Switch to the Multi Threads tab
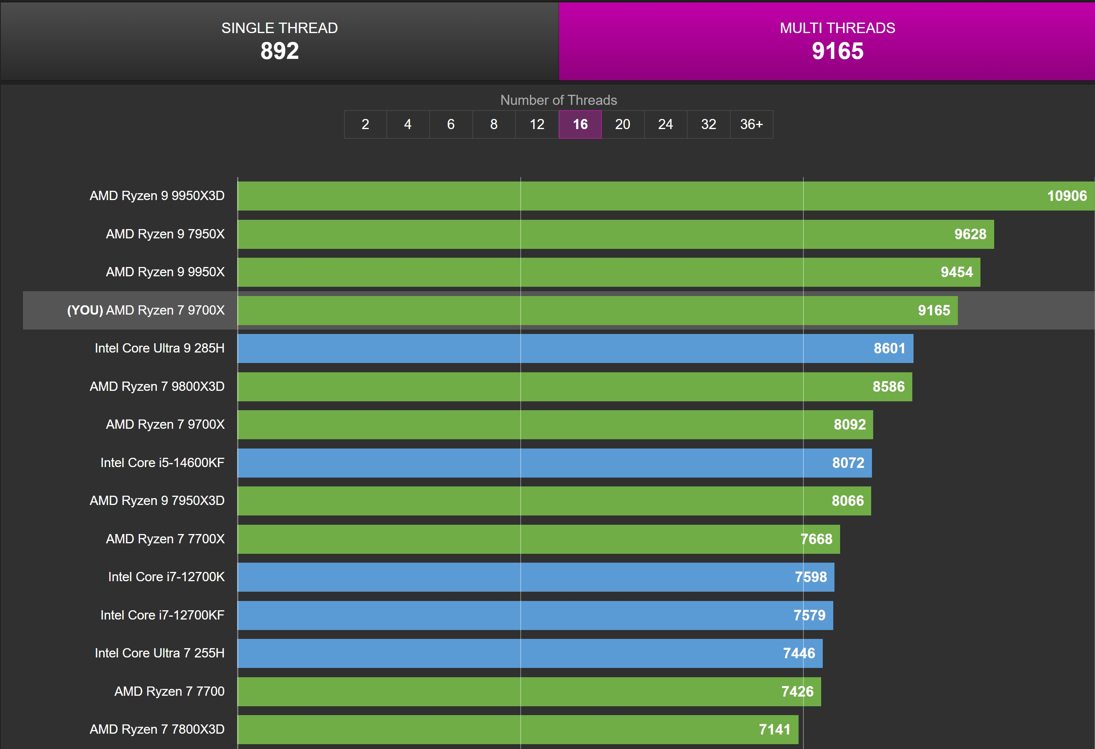1095x749 pixels. (827, 41)
